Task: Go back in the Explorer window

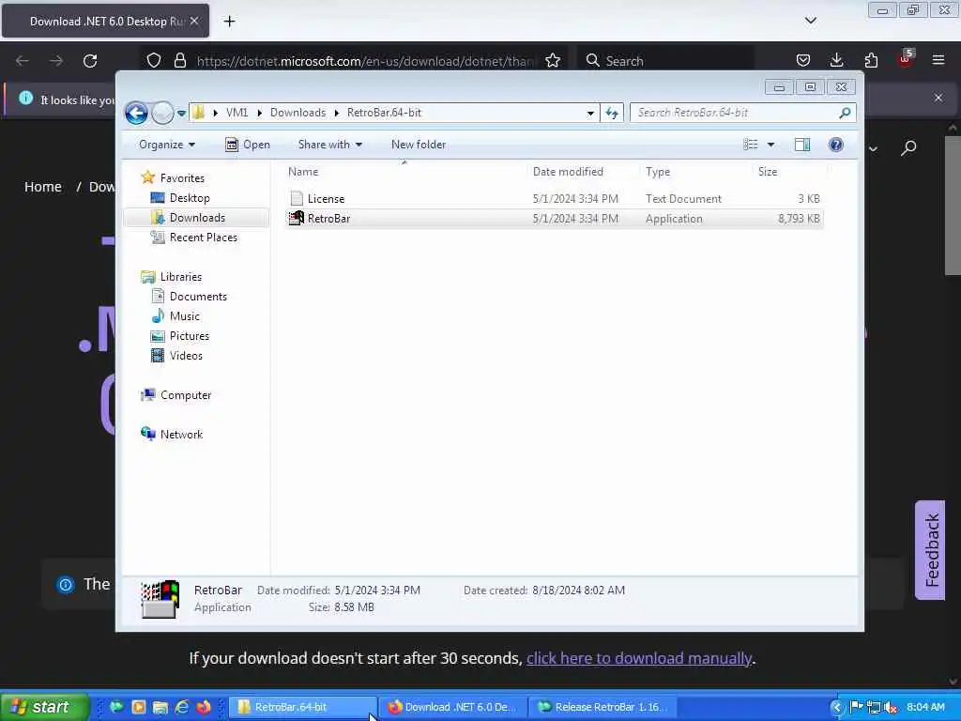Action: 136,113
